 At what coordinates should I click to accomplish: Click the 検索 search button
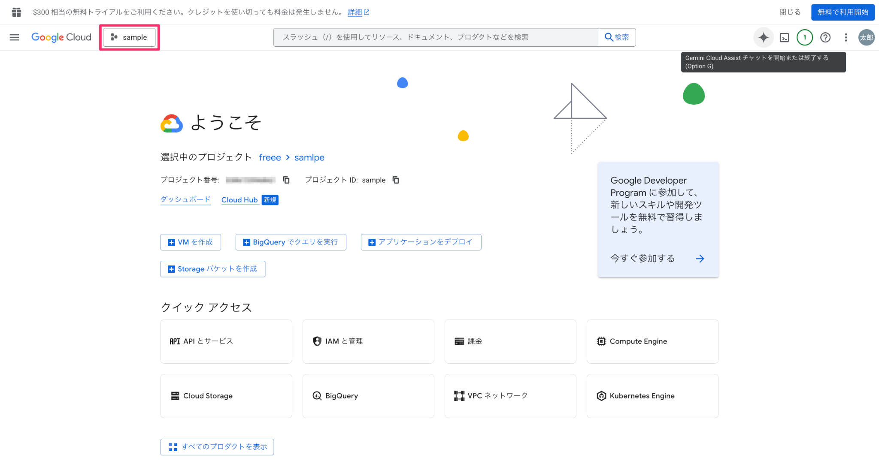pos(617,37)
